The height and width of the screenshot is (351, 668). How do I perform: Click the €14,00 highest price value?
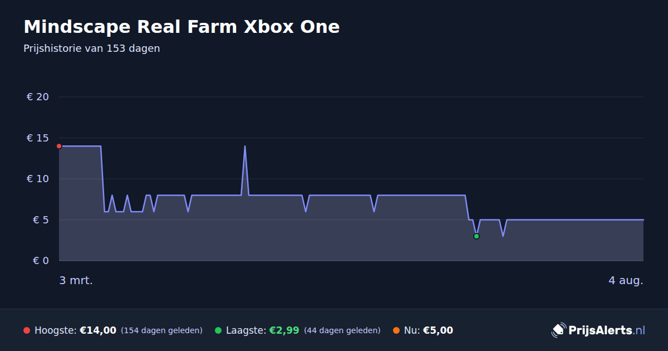98,330
